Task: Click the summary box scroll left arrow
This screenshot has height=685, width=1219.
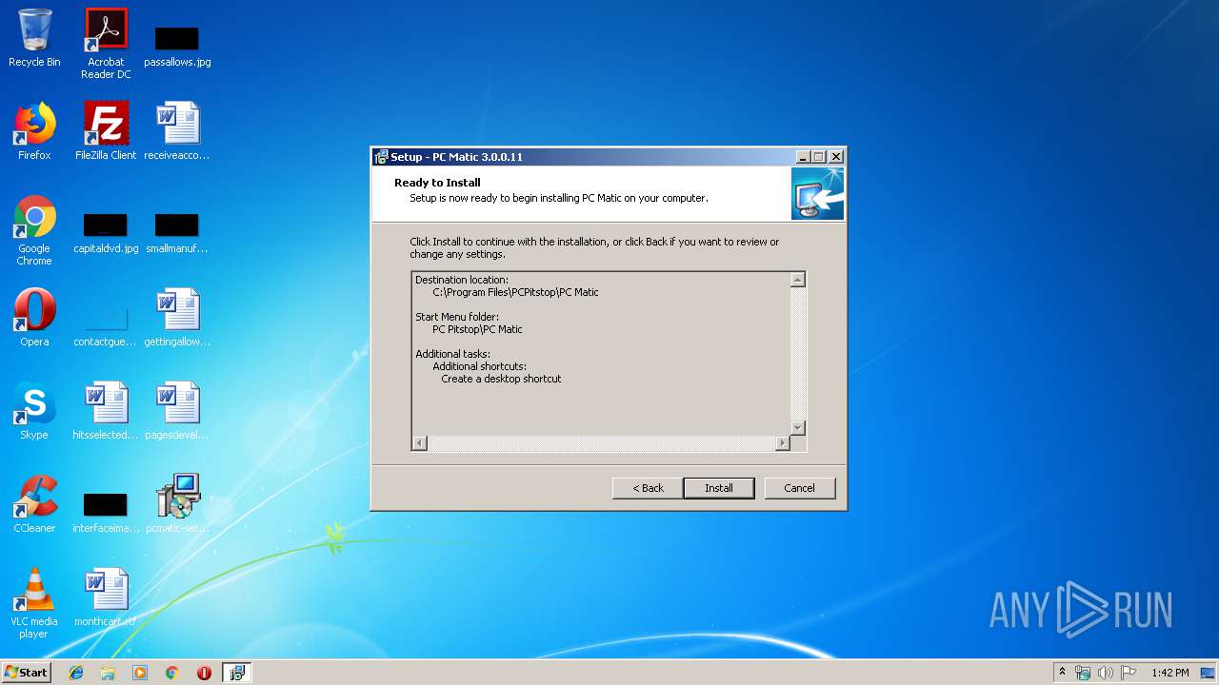Action: [420, 443]
